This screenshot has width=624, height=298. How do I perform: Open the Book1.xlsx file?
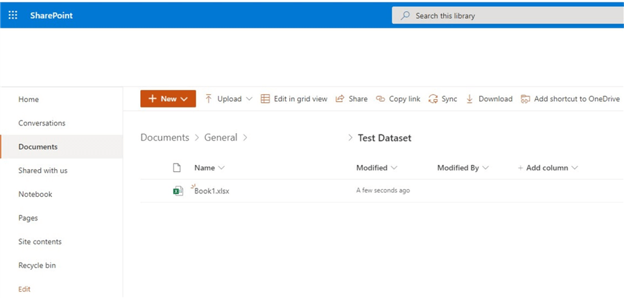[211, 191]
